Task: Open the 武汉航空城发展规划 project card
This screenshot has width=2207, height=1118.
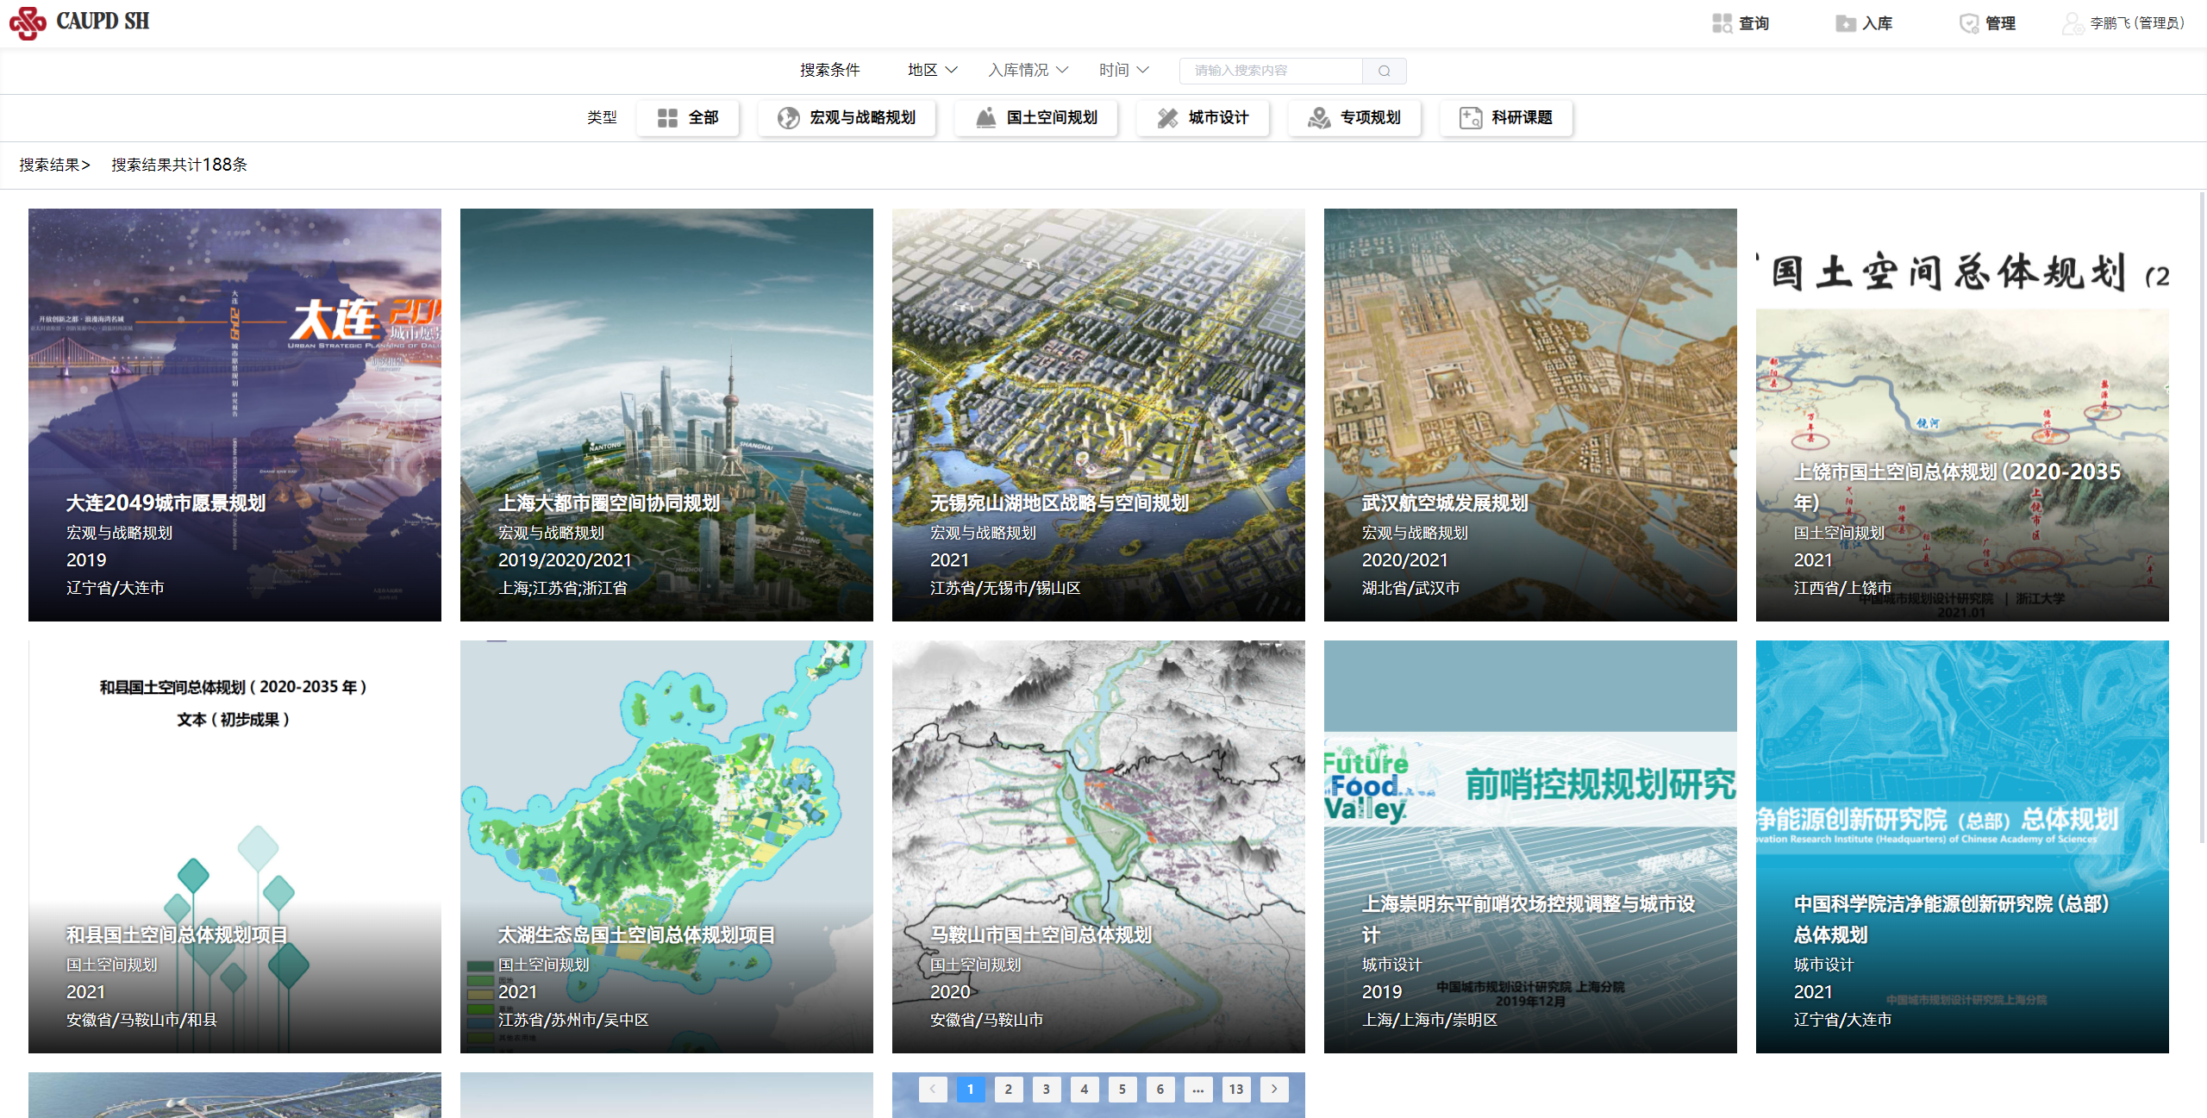Action: pos(1530,415)
